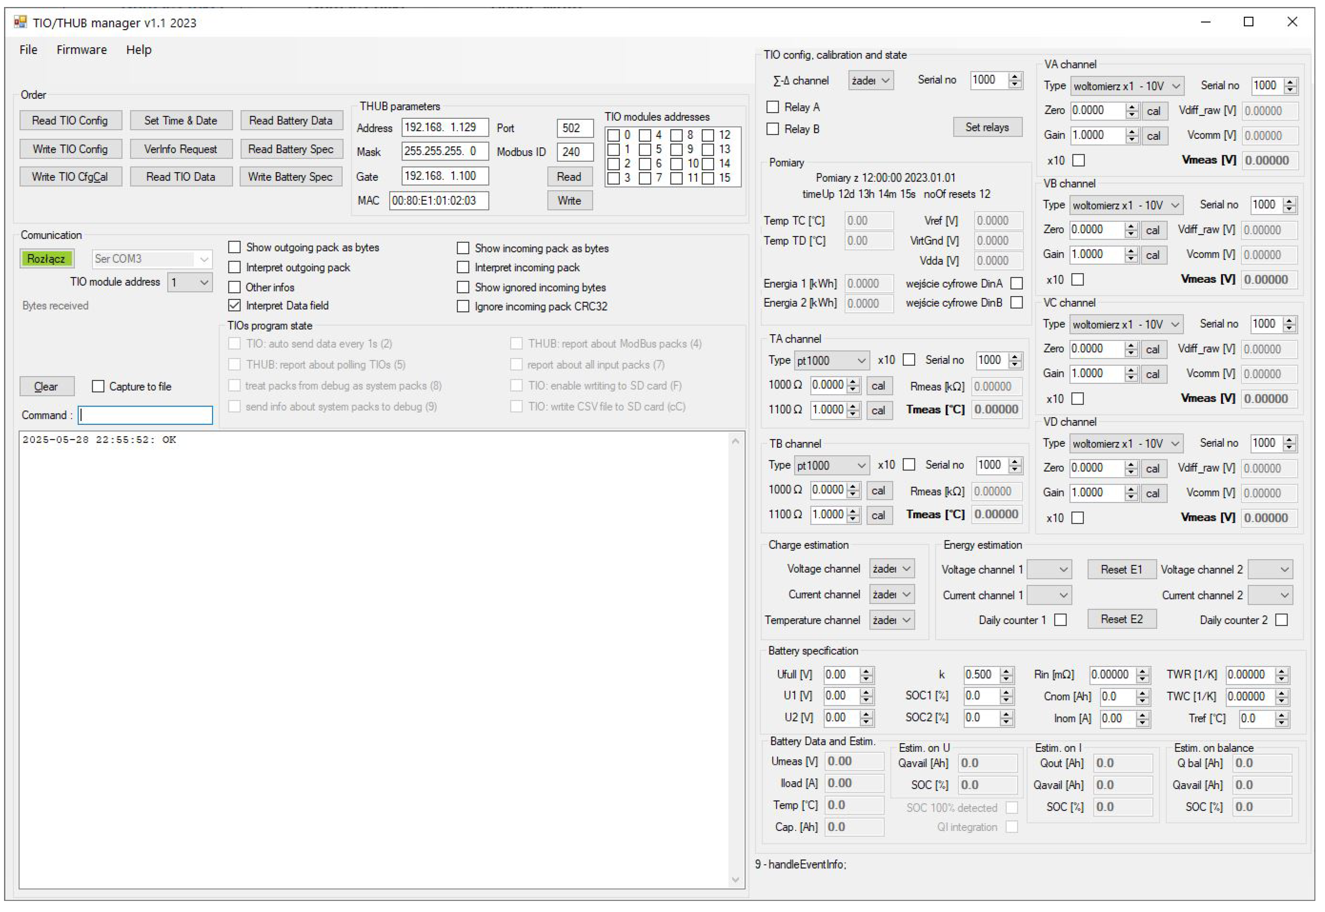The width and height of the screenshot is (1325, 912).
Task: Clear the log with the Clear button
Action: tap(47, 387)
